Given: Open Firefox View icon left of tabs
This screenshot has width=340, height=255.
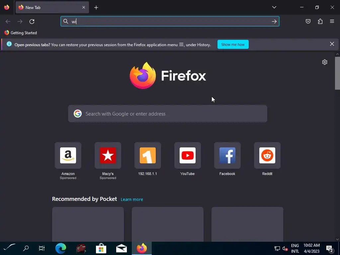Looking at the screenshot, I should [7, 7].
